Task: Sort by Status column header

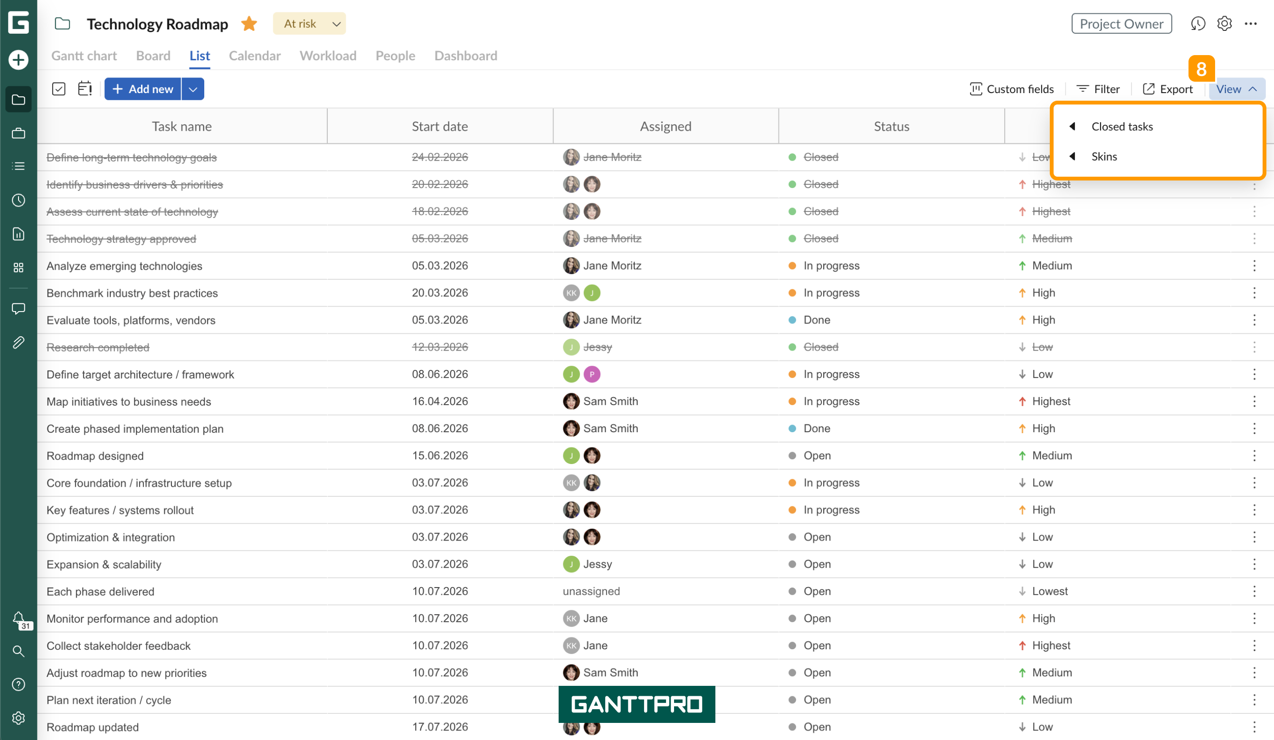Action: [891, 126]
